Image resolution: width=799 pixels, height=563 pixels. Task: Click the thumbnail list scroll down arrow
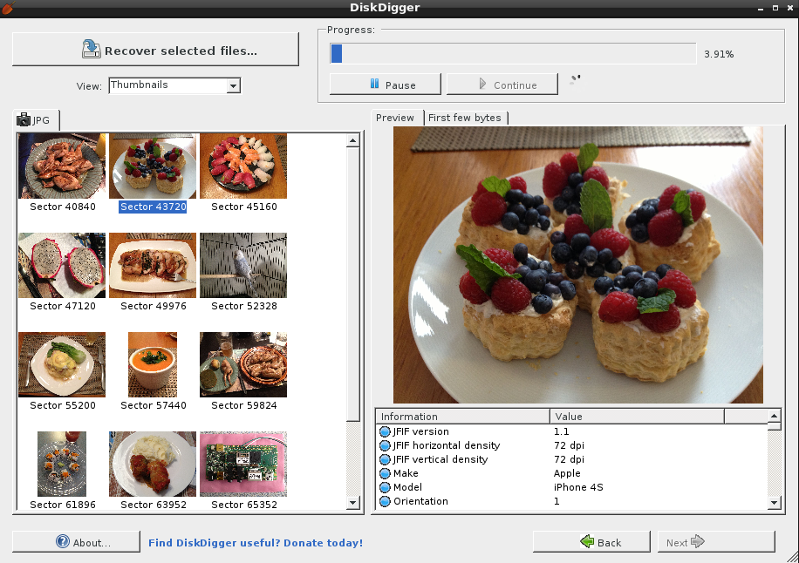(x=353, y=503)
